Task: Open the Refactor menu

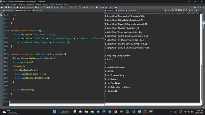Action: coord(21,4)
